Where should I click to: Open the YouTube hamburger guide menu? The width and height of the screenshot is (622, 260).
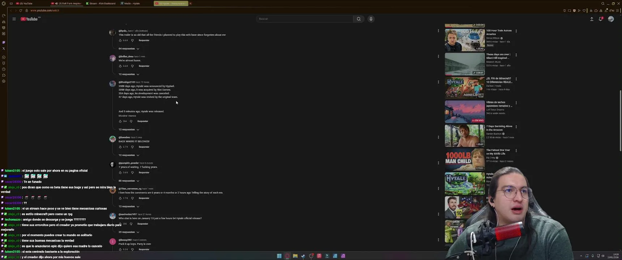coord(14,19)
